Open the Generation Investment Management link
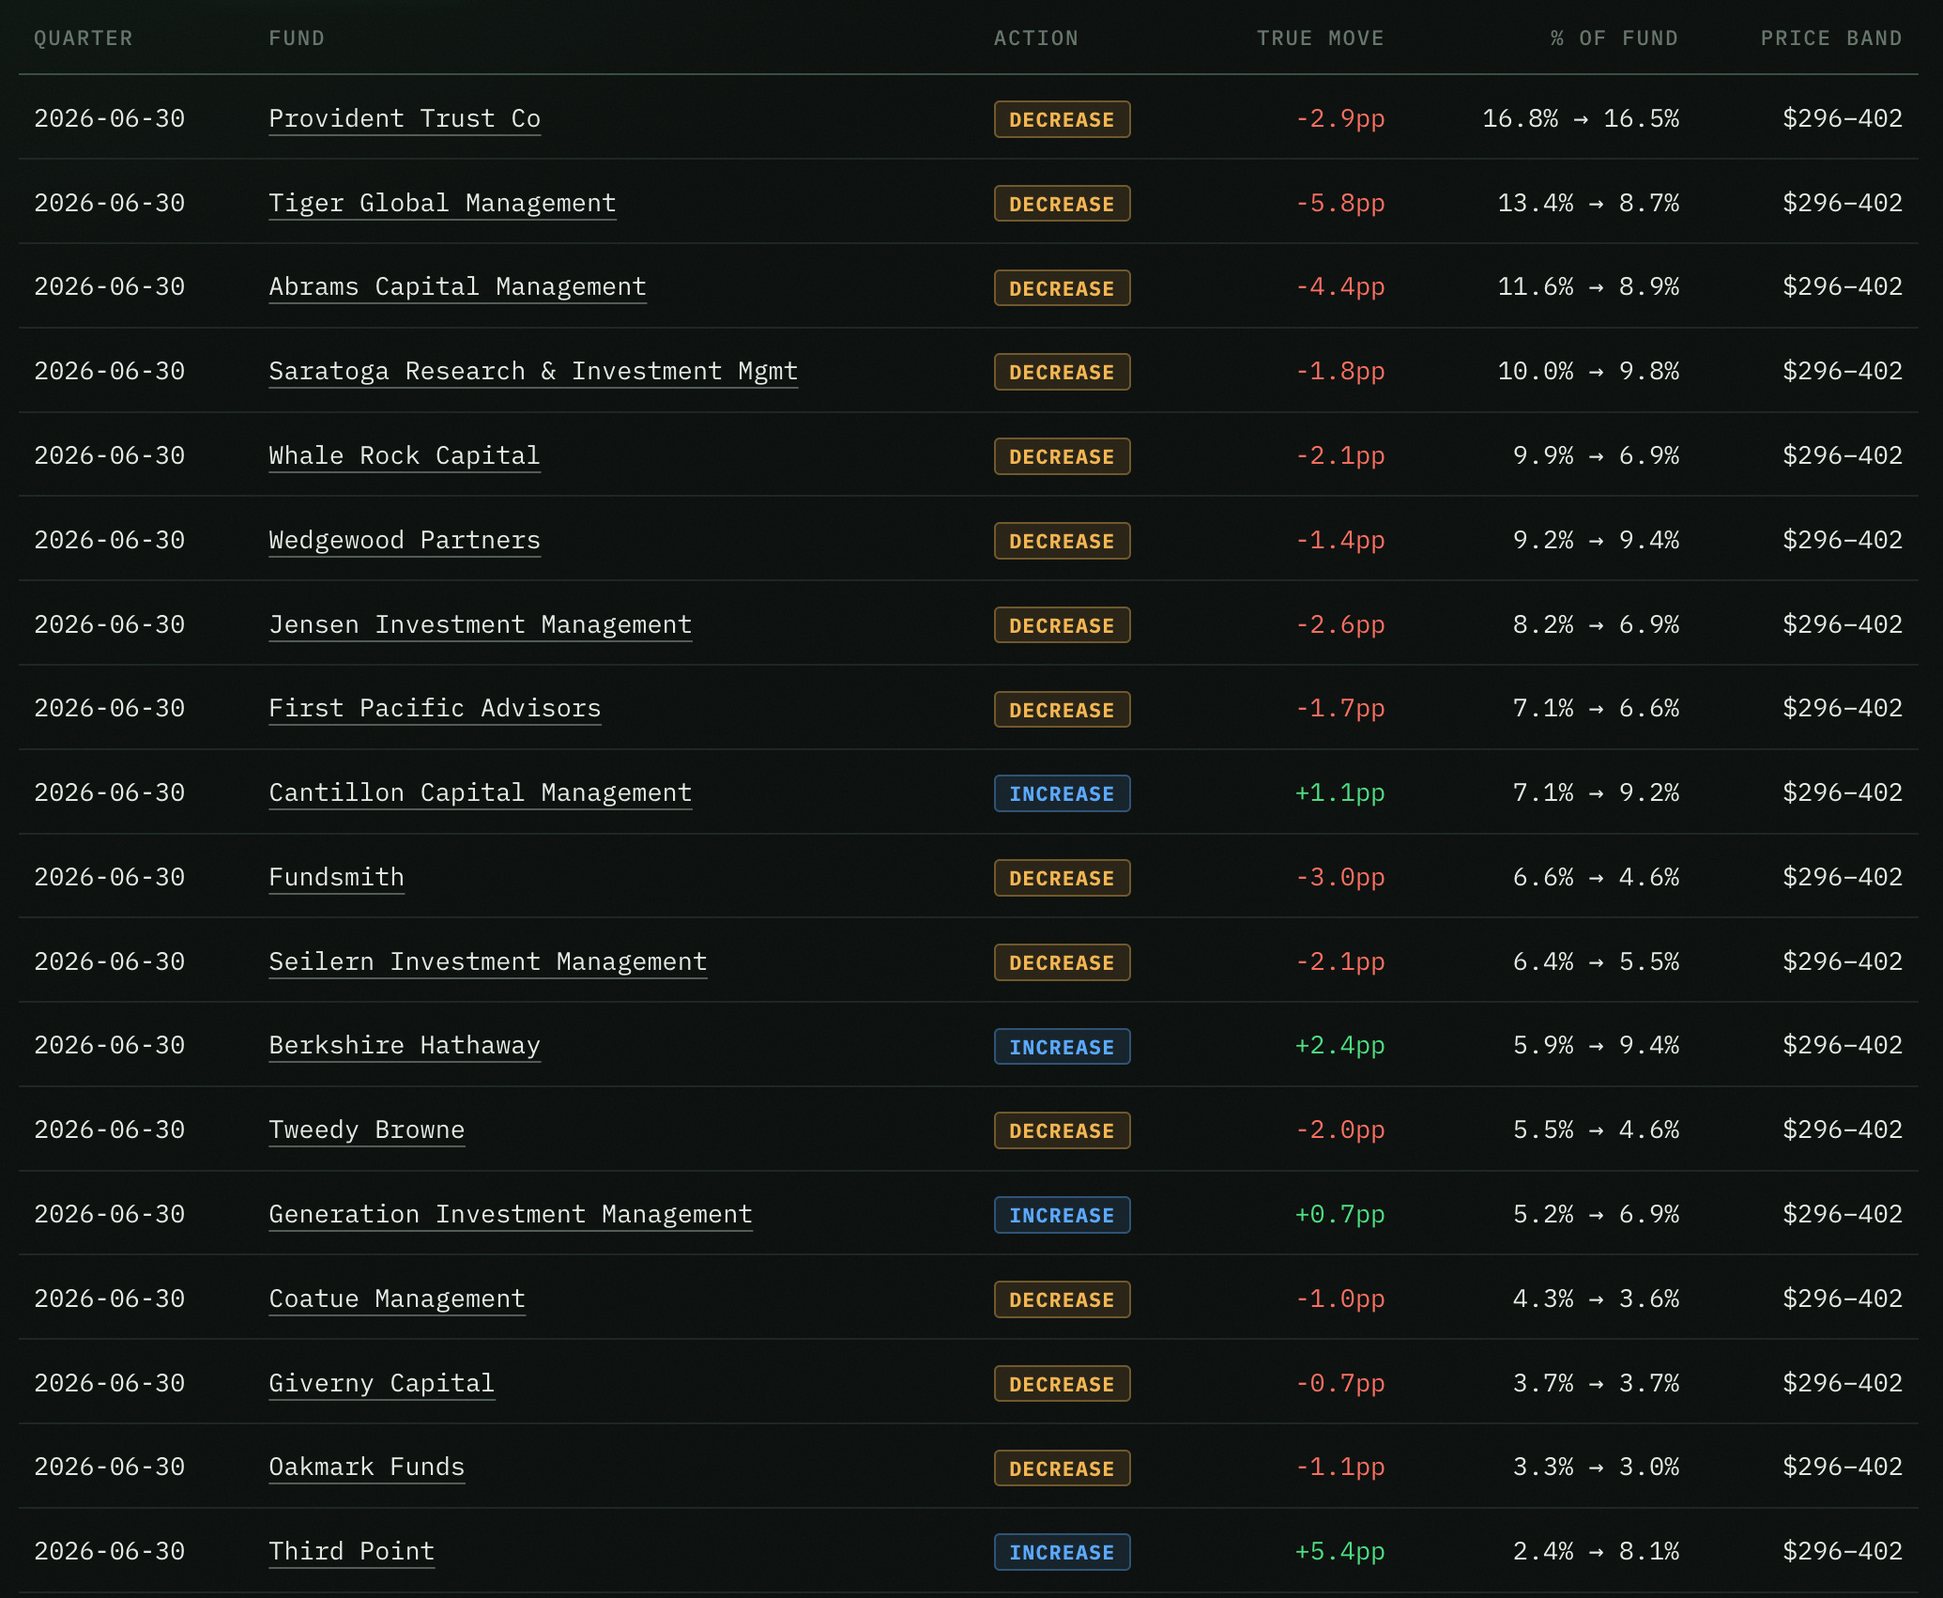This screenshot has height=1598, width=1943. [511, 1215]
